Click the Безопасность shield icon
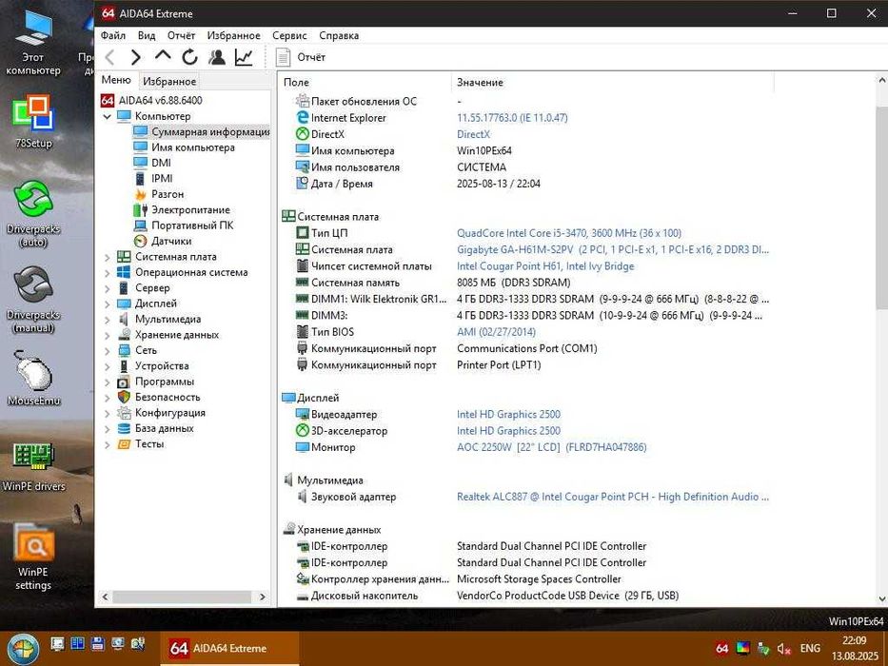Screen dimensions: 888x666 coord(124,397)
